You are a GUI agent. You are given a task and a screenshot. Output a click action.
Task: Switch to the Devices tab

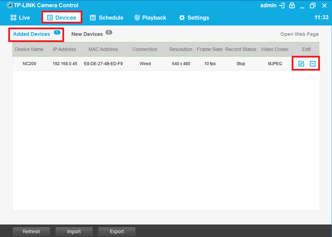[62, 18]
